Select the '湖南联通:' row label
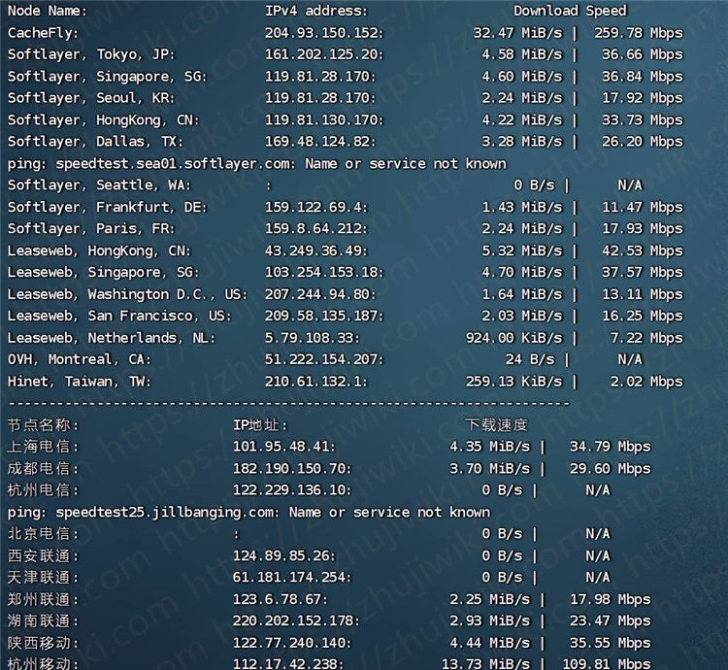The image size is (728, 670). [43, 621]
